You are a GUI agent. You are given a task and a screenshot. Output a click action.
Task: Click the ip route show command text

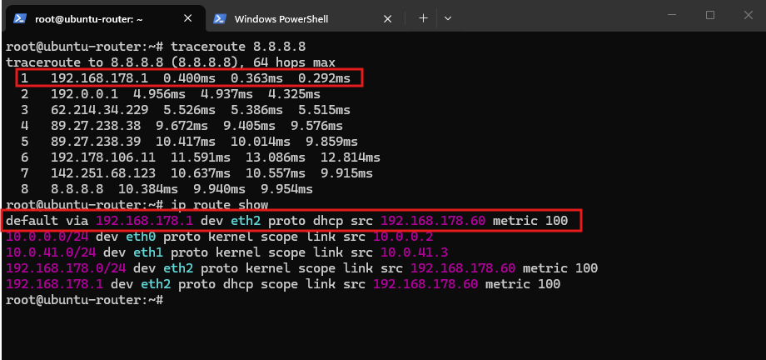tap(220, 204)
